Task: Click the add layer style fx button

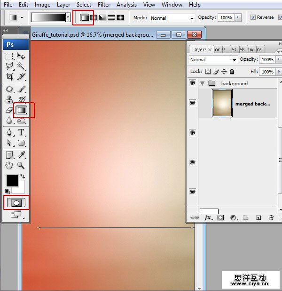Action: (208, 218)
